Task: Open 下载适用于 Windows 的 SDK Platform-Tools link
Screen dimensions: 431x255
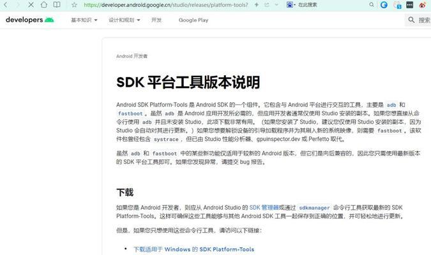Action: [193, 249]
